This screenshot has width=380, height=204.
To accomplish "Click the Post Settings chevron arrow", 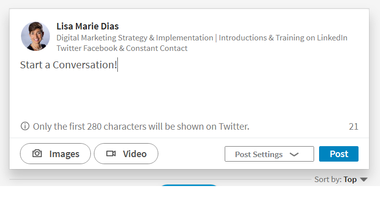I will tap(294, 155).
